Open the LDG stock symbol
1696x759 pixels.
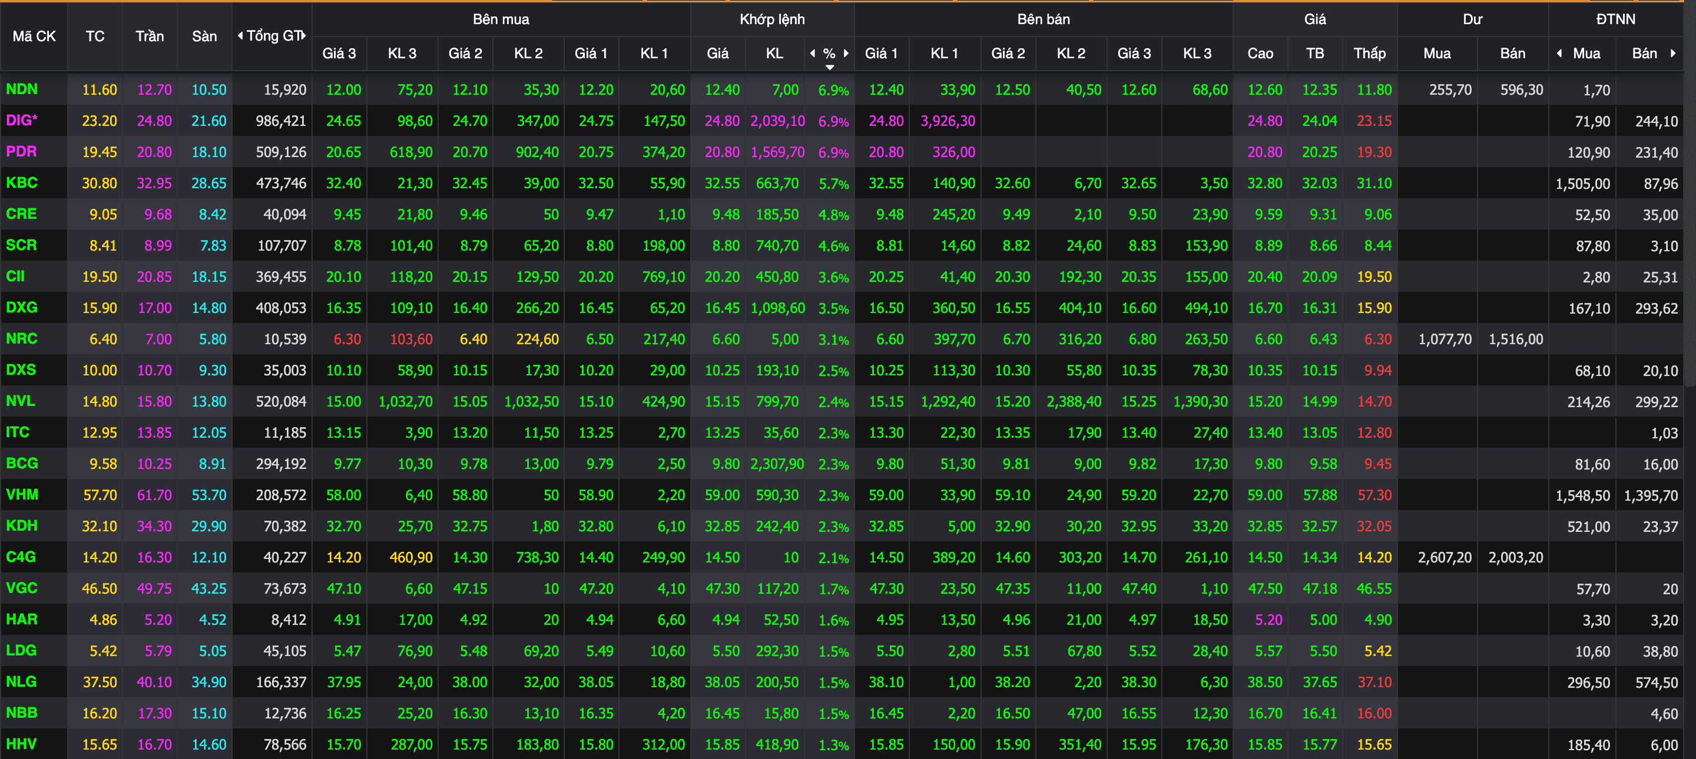[x=21, y=650]
